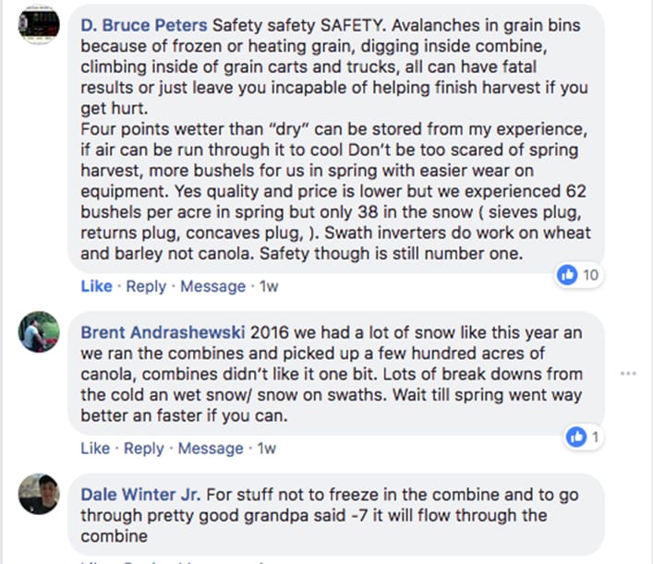Open Brent Andrashewski's profile picture
653x564 pixels.
40,332
